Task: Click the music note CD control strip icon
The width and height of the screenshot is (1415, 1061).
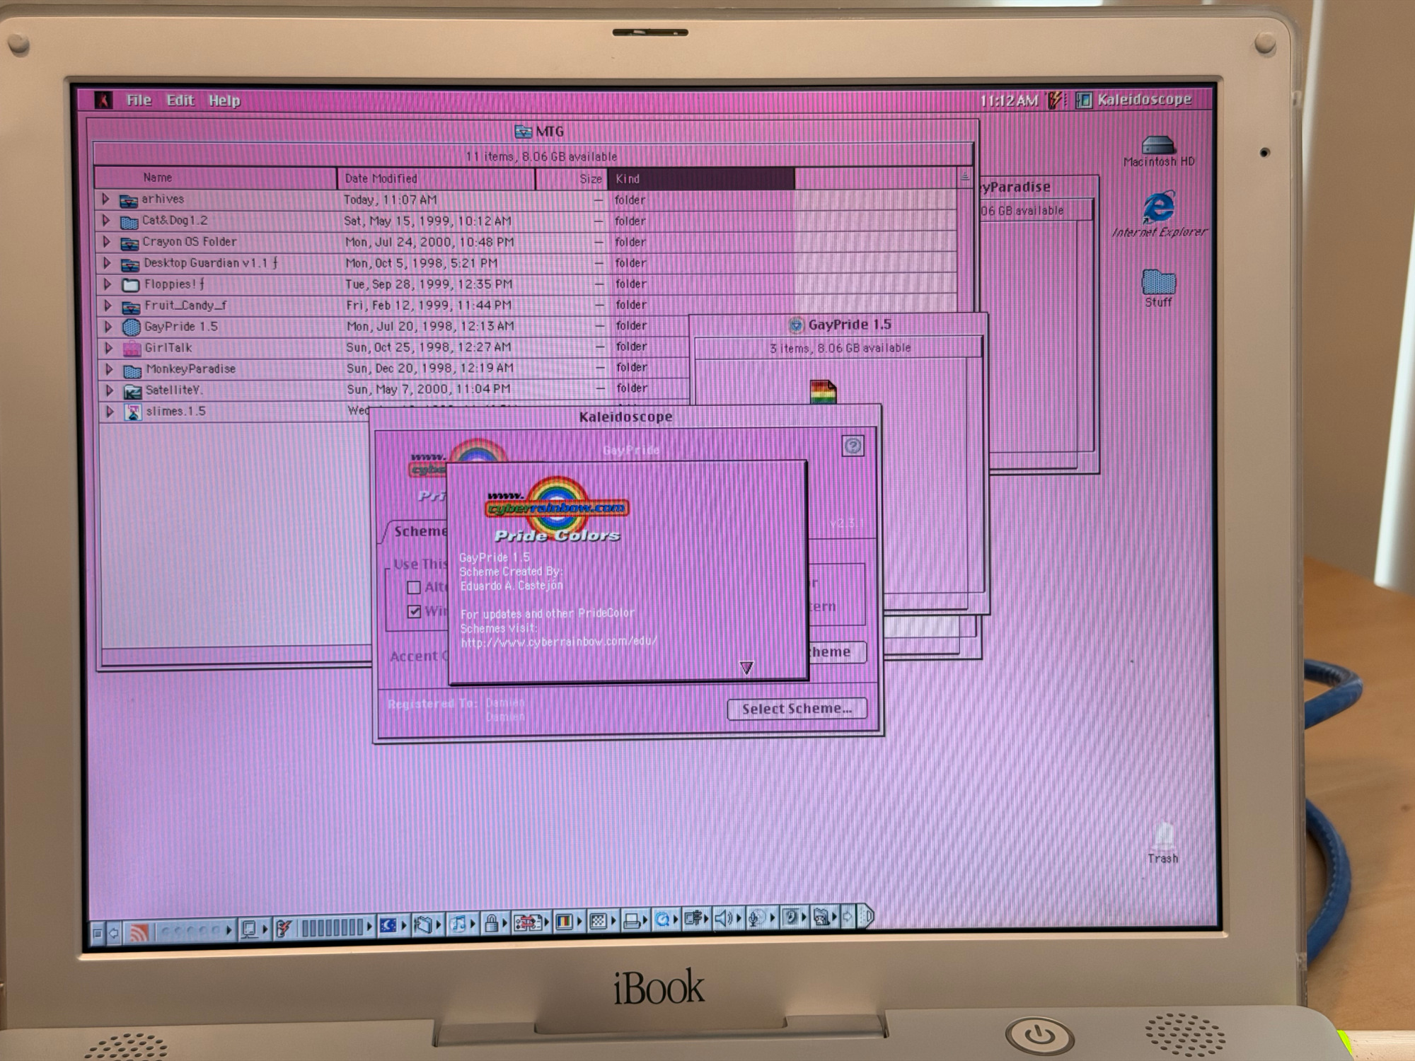Action: pos(458,922)
